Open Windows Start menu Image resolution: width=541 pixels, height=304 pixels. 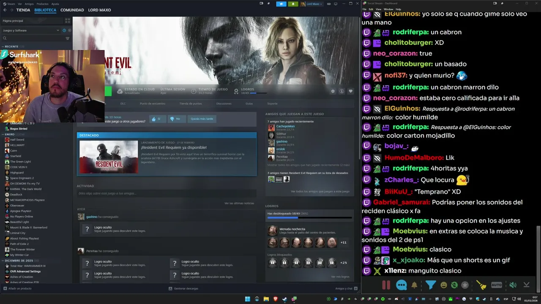pyautogui.click(x=248, y=299)
